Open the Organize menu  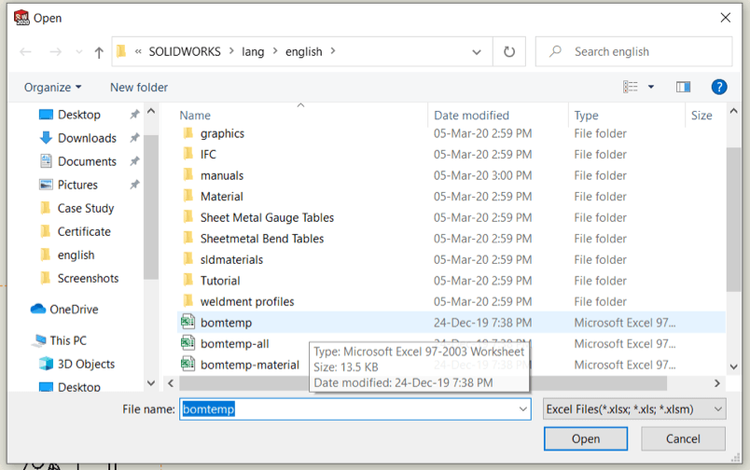coord(52,87)
